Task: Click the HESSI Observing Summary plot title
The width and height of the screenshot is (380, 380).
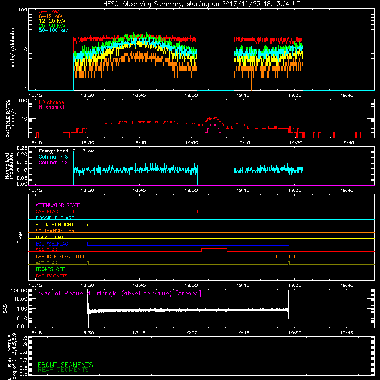Action: (201, 4)
